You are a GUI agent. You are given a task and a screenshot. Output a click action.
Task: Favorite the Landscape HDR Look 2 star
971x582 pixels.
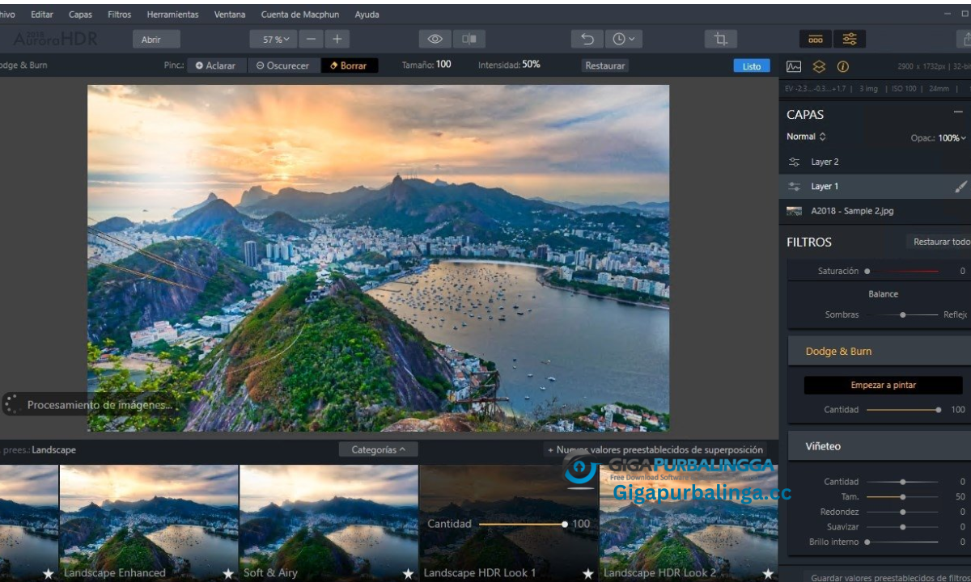(x=768, y=574)
